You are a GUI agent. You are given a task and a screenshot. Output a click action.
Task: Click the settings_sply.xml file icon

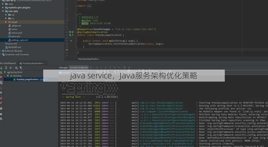tap(10, 40)
